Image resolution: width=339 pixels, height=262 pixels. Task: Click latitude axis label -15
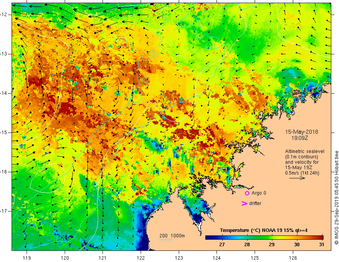(4, 133)
